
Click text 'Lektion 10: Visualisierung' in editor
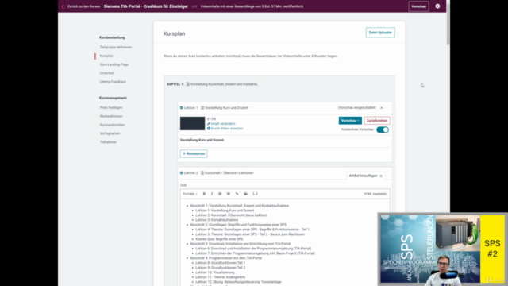[x=215, y=272]
